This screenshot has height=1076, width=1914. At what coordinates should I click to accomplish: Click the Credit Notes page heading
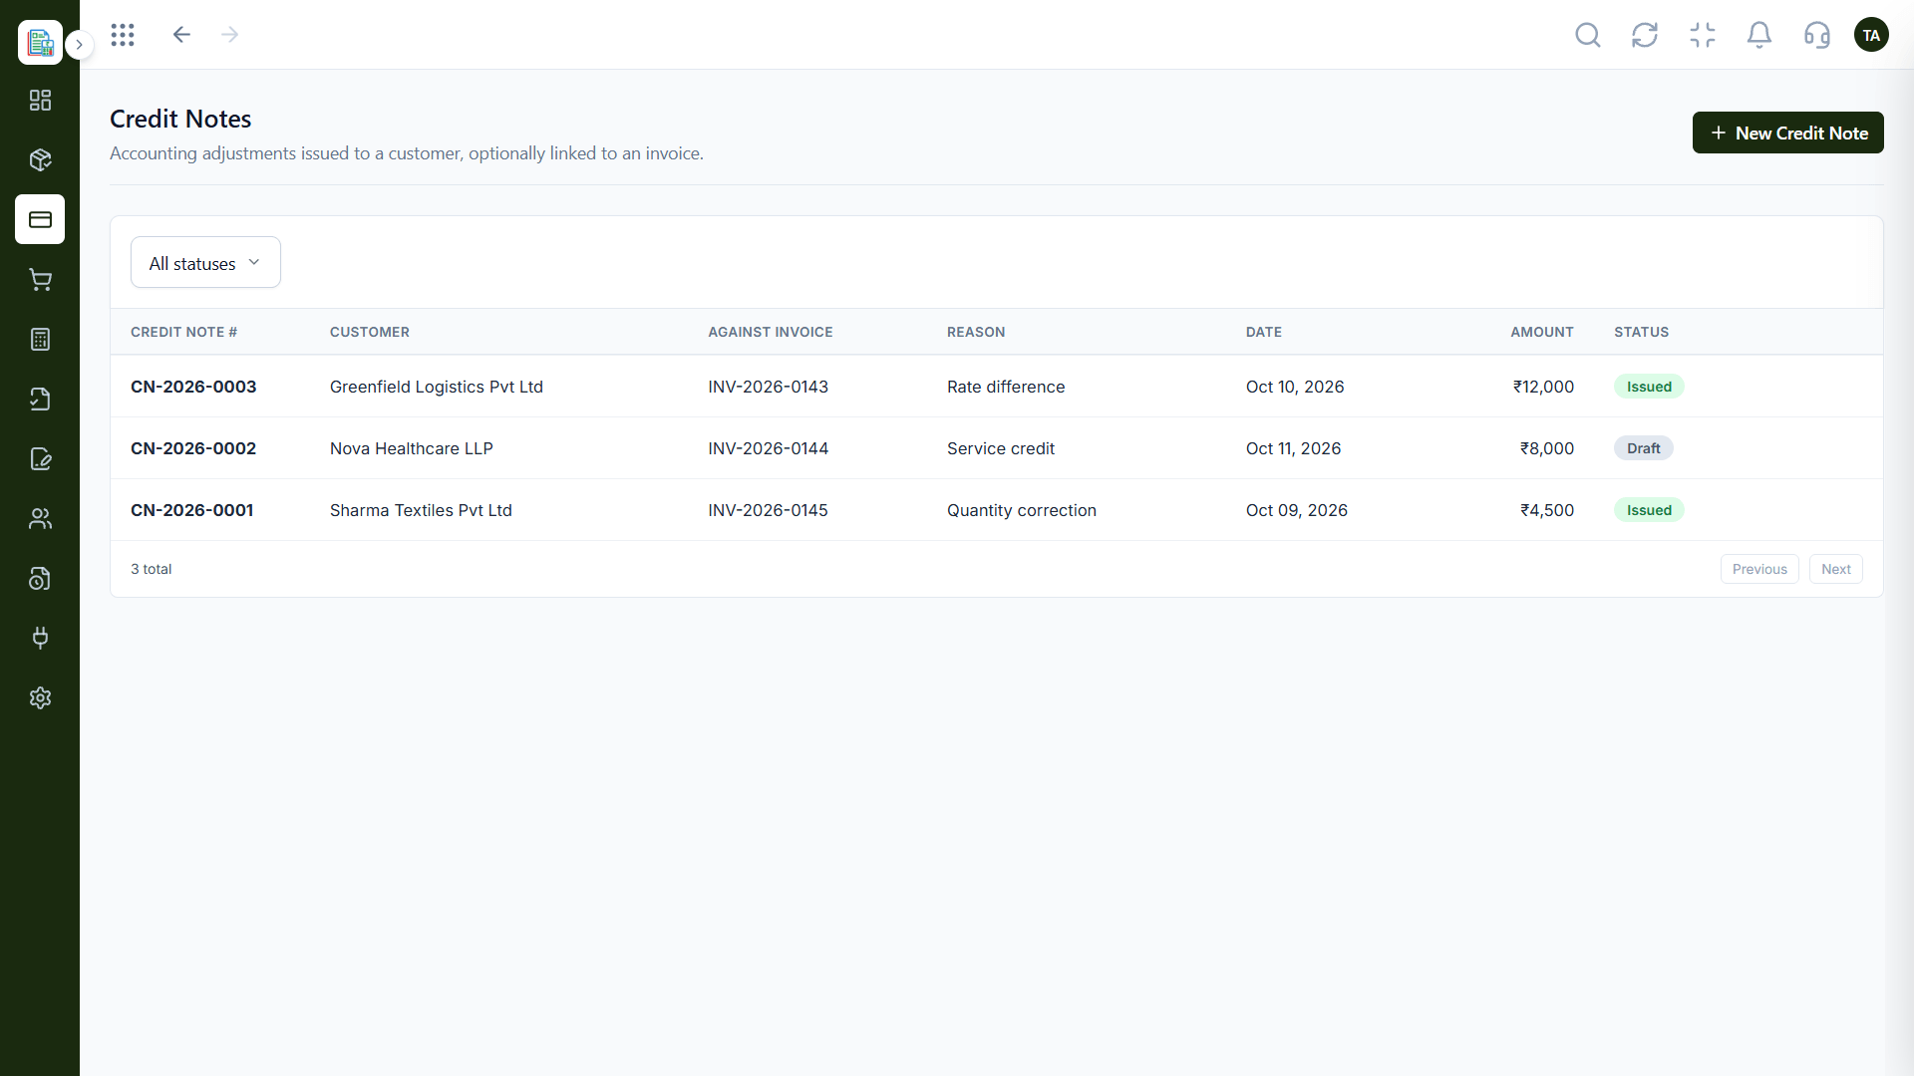point(180,119)
